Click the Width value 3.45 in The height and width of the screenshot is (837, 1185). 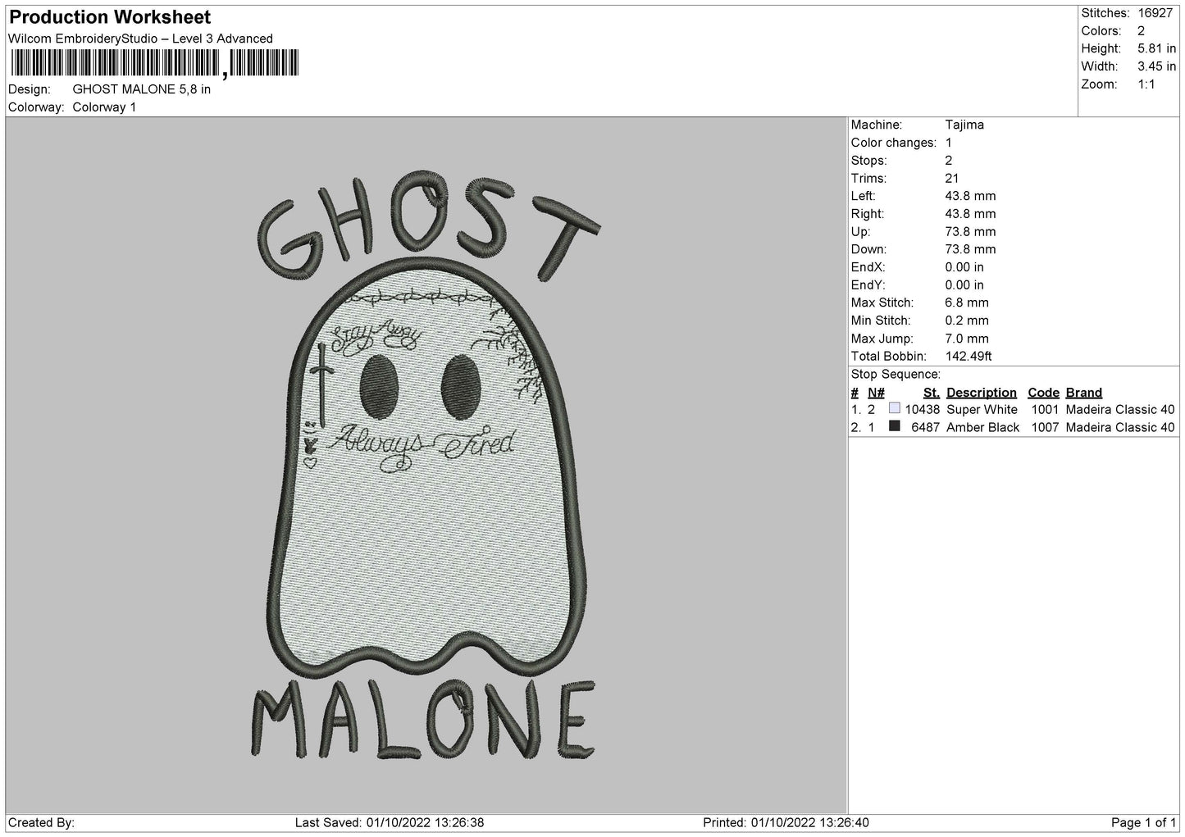coord(1156,66)
